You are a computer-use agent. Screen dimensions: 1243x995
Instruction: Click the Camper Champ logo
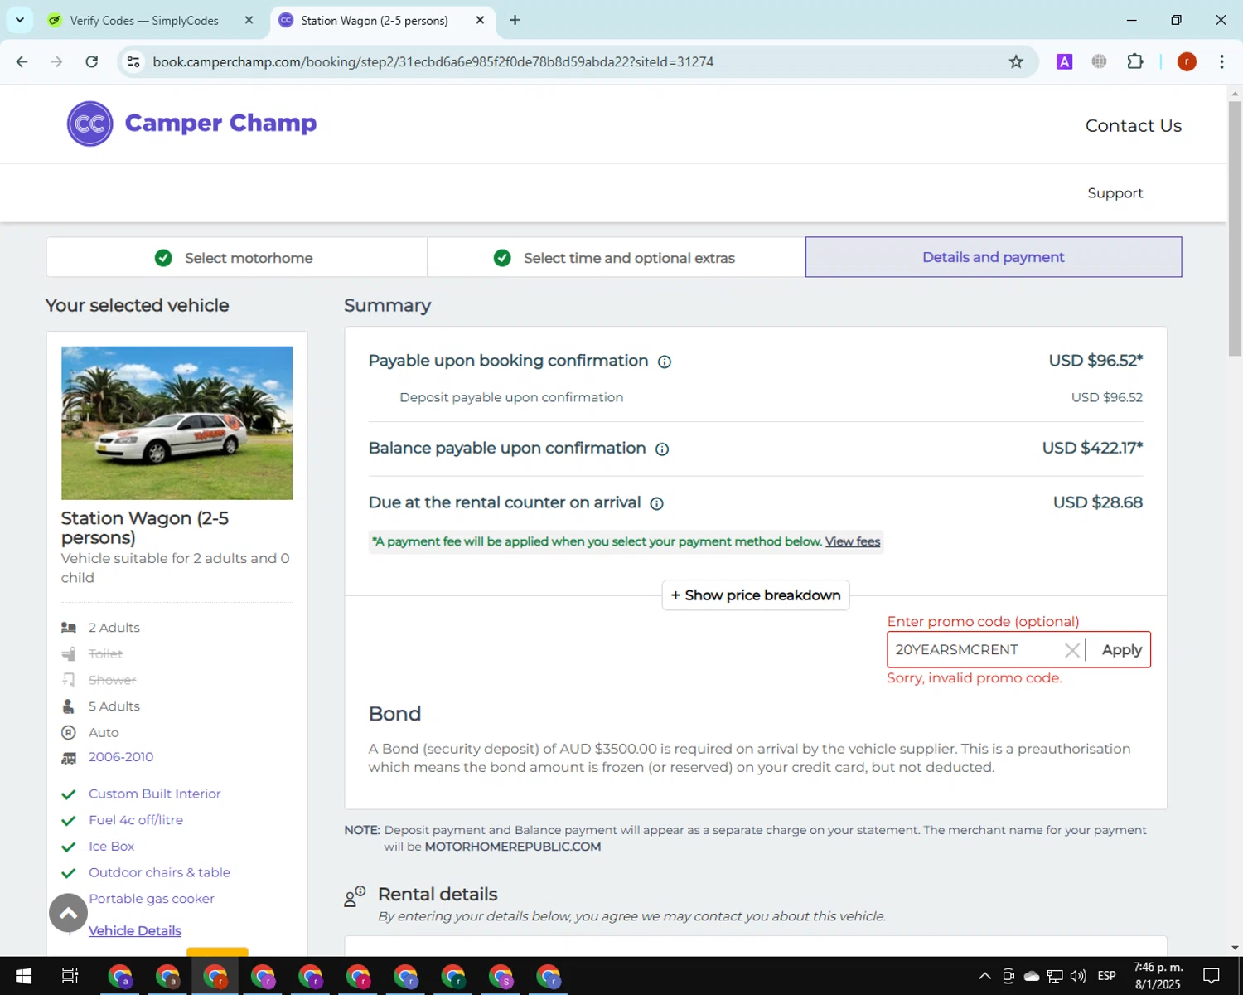(x=191, y=124)
